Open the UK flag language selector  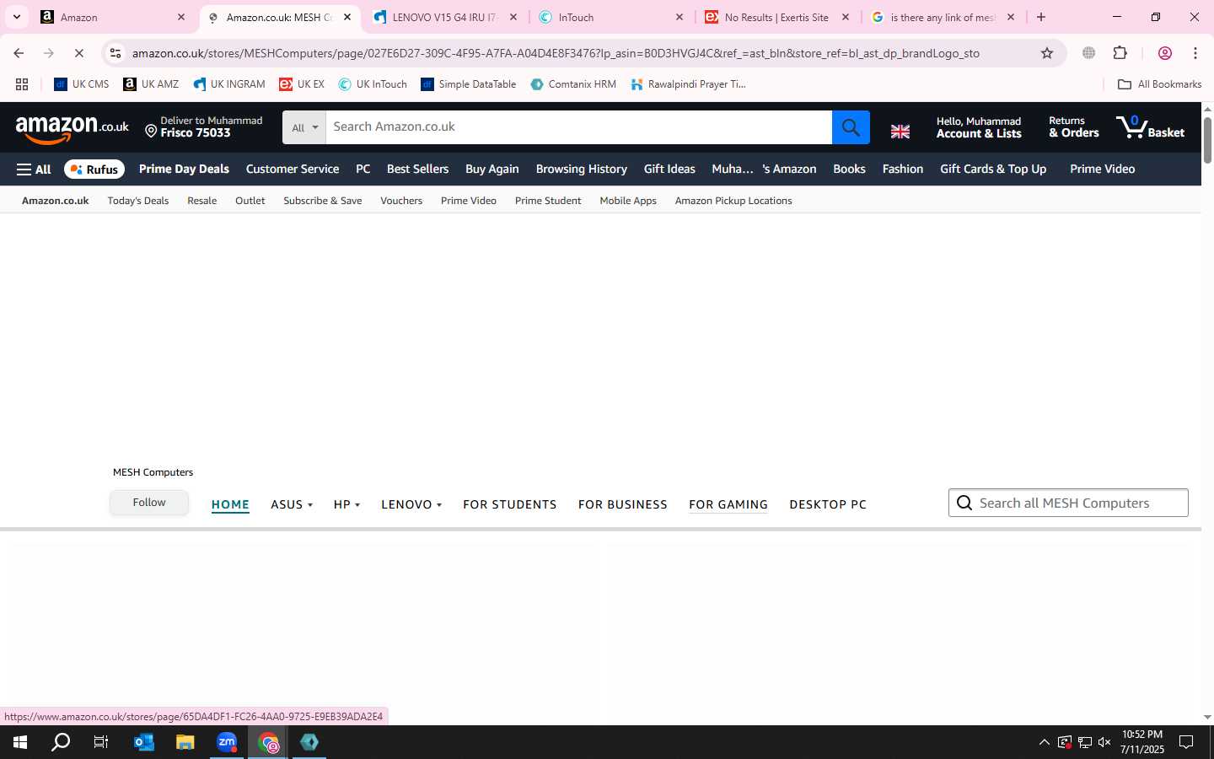900,132
